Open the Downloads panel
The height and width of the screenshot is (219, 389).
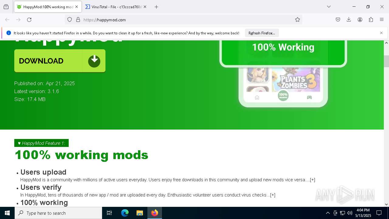click(349, 20)
